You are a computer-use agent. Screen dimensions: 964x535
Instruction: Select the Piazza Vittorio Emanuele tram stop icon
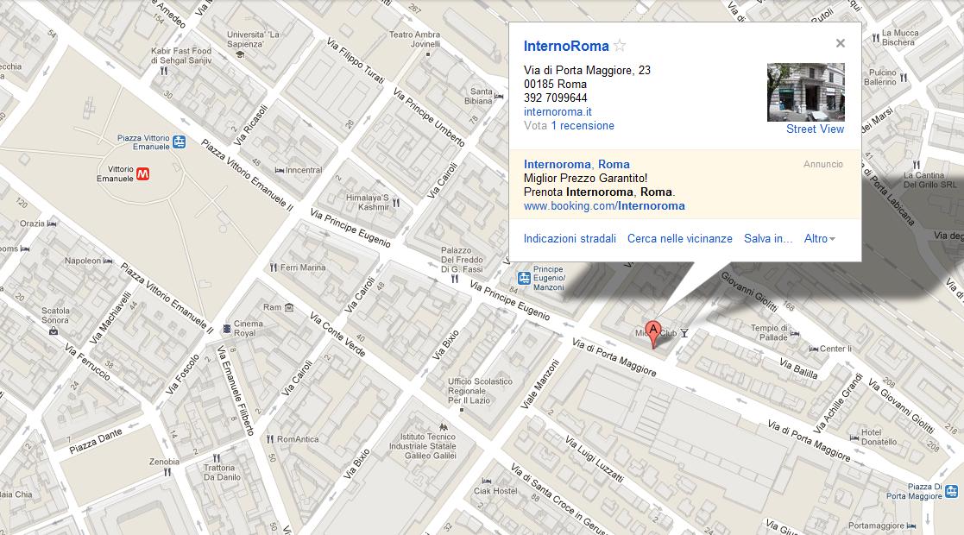179,142
